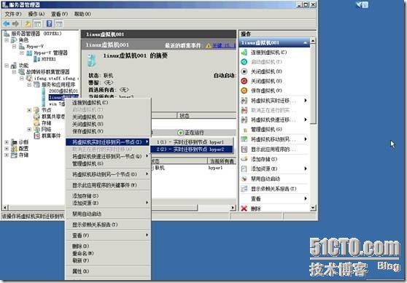This screenshot has width=407, height=283.
Task: Click the 操作 pane scrollbar up arrow
Action: [x=313, y=41]
